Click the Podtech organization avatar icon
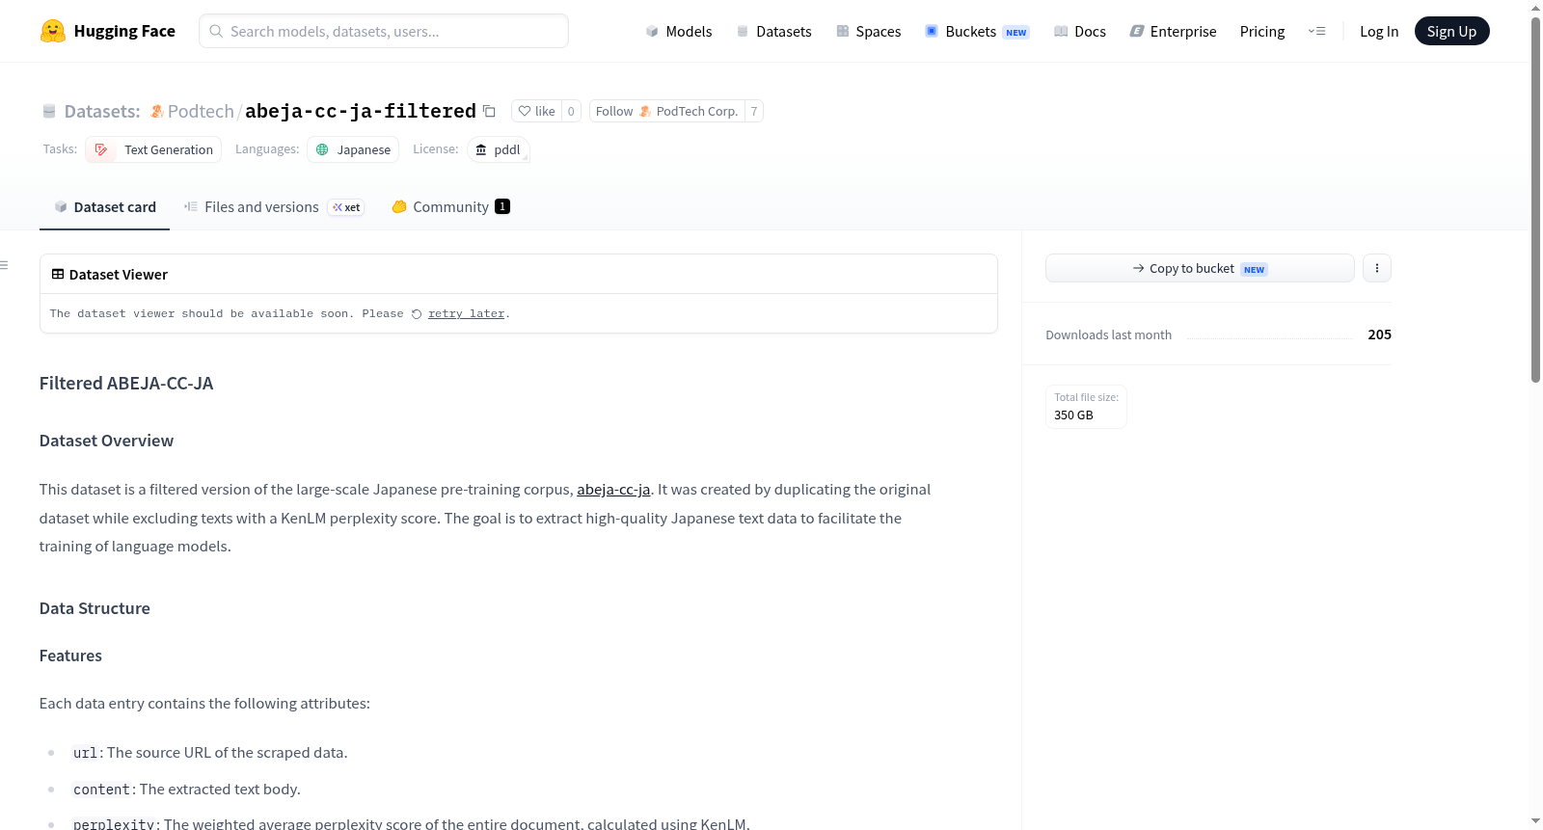The image size is (1543, 830). click(x=157, y=111)
